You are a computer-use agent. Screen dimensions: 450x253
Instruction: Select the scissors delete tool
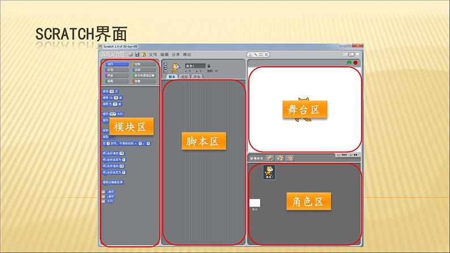256,54
